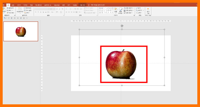Image resolution: width=200 pixels, height=107 pixels.
Task: Open the 정렬 (Arrange) menu
Action: [x=116, y=10]
